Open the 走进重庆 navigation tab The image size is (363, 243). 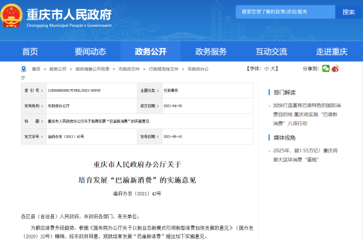[332, 51]
